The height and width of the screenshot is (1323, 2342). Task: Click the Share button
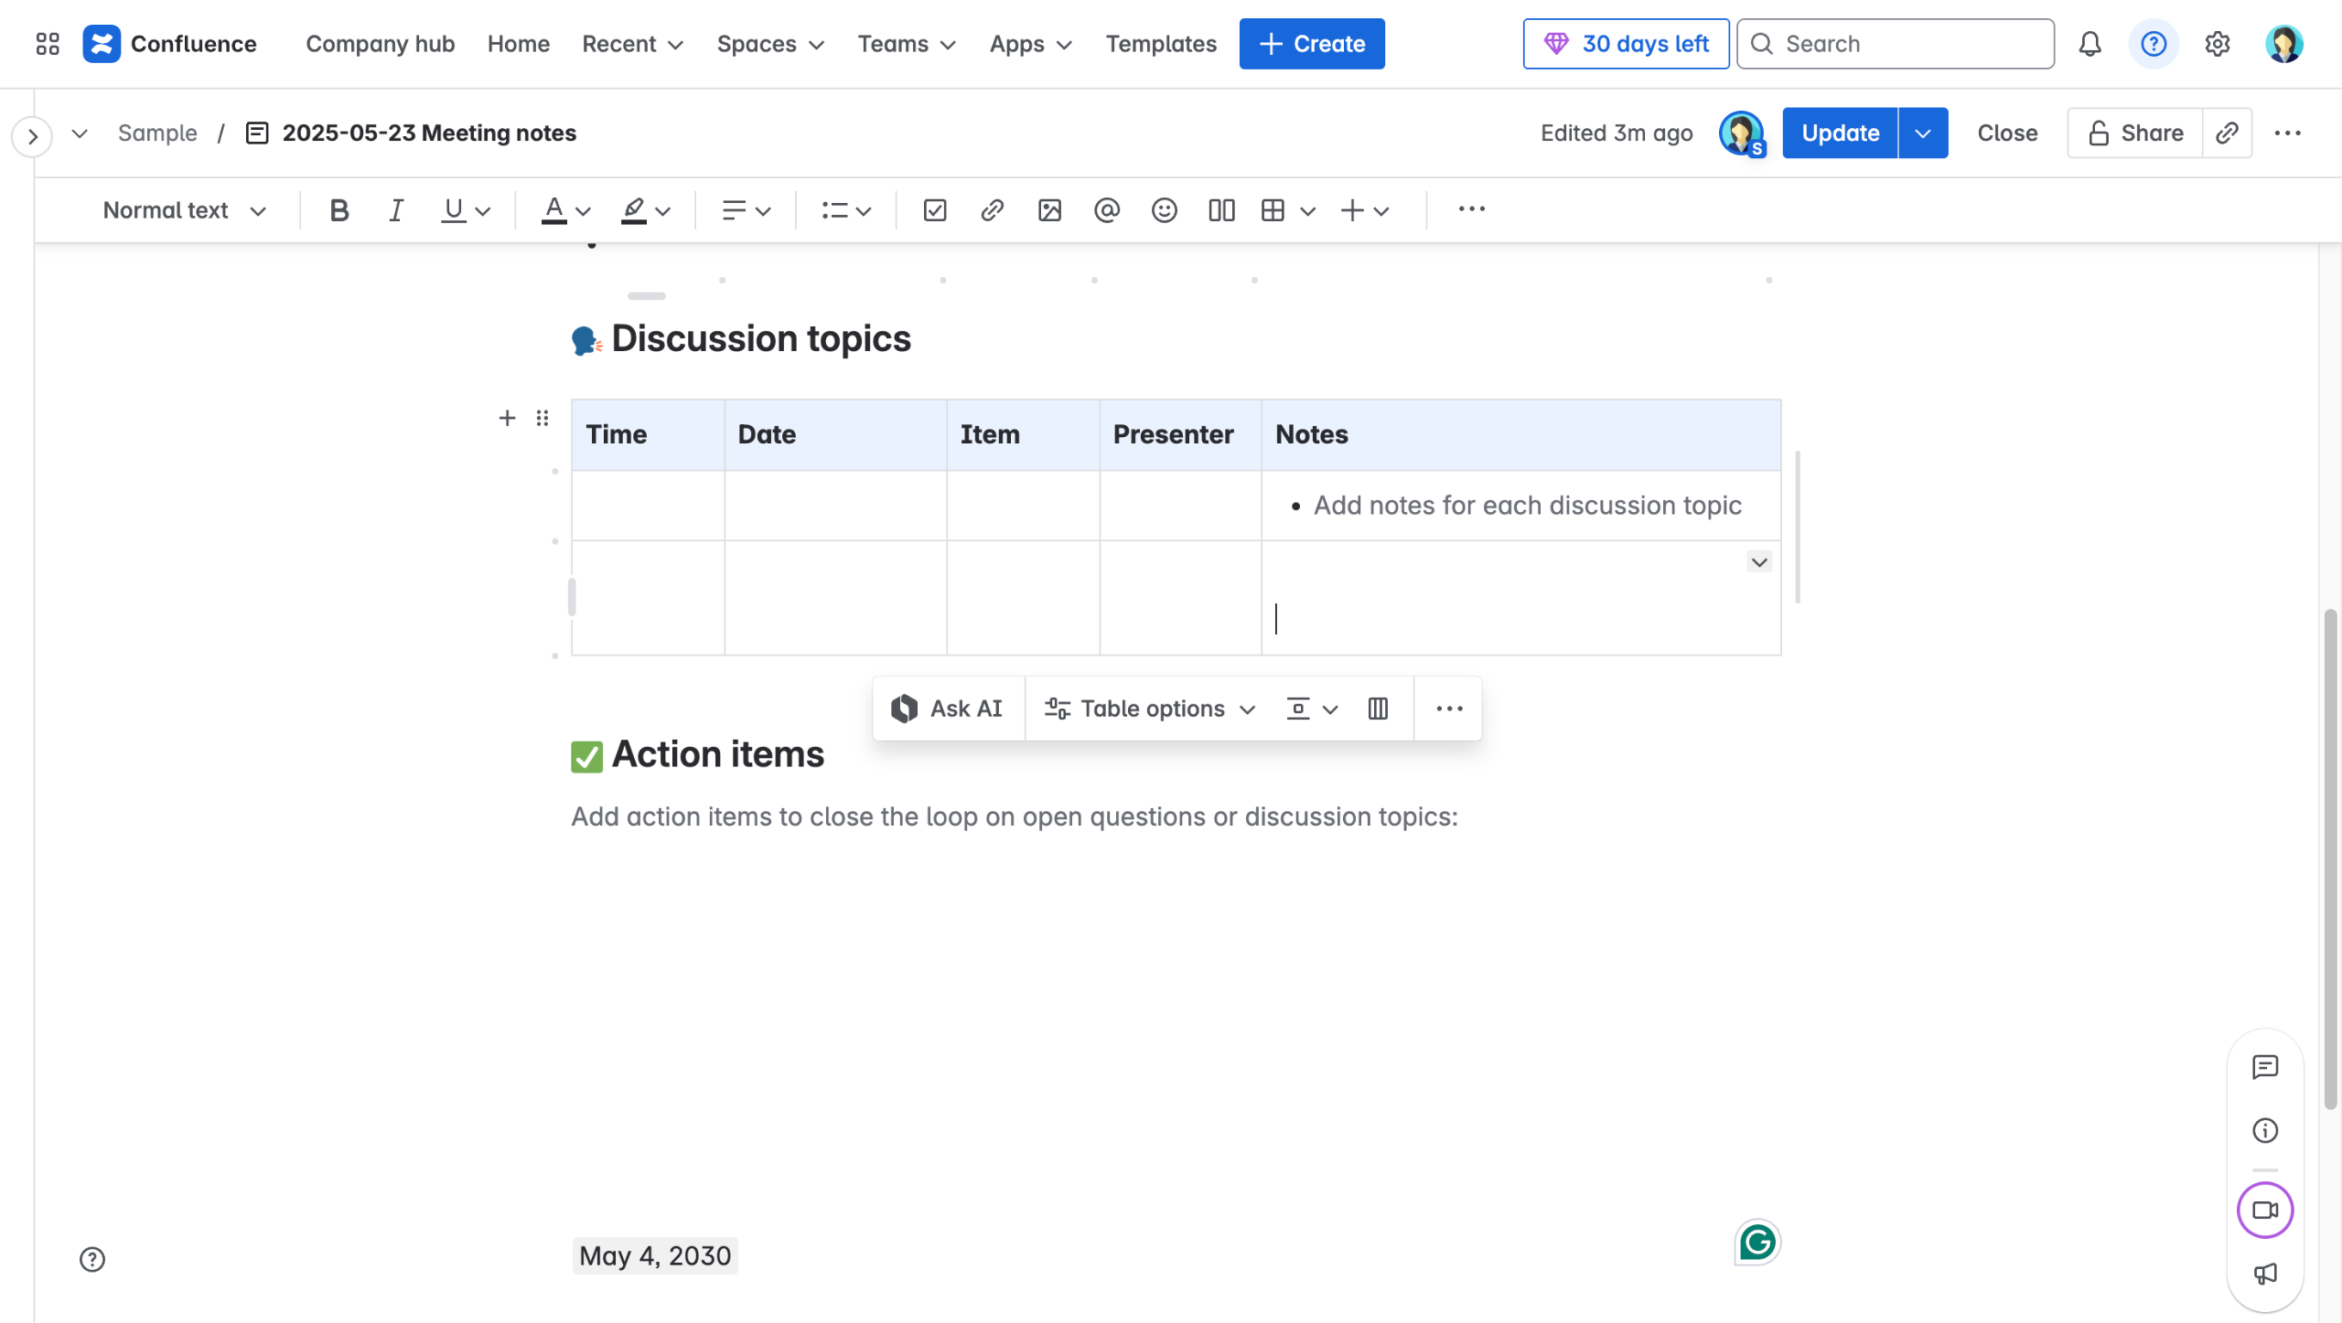point(2135,133)
